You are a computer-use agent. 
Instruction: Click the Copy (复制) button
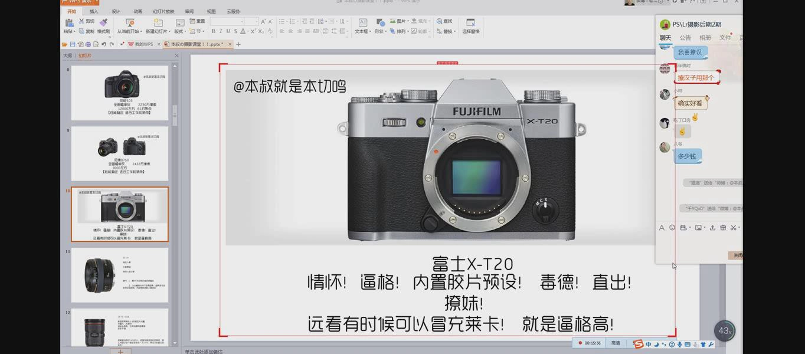[86, 31]
